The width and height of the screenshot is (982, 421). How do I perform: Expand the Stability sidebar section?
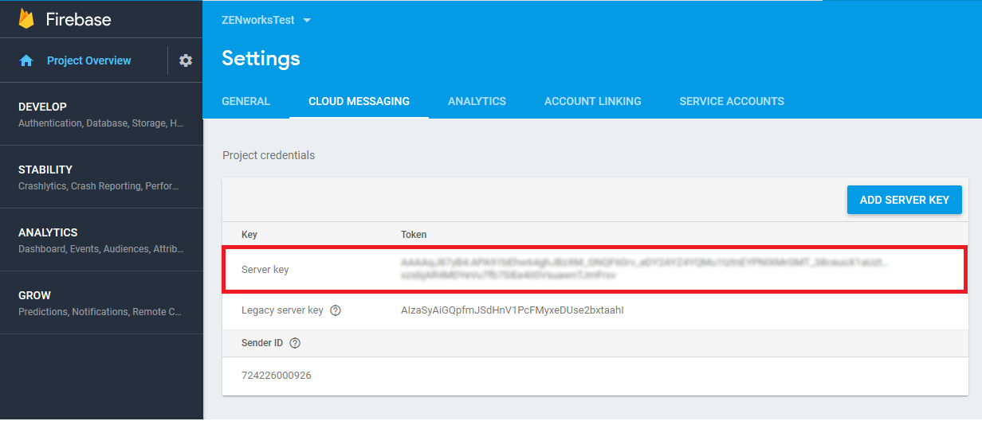101,177
